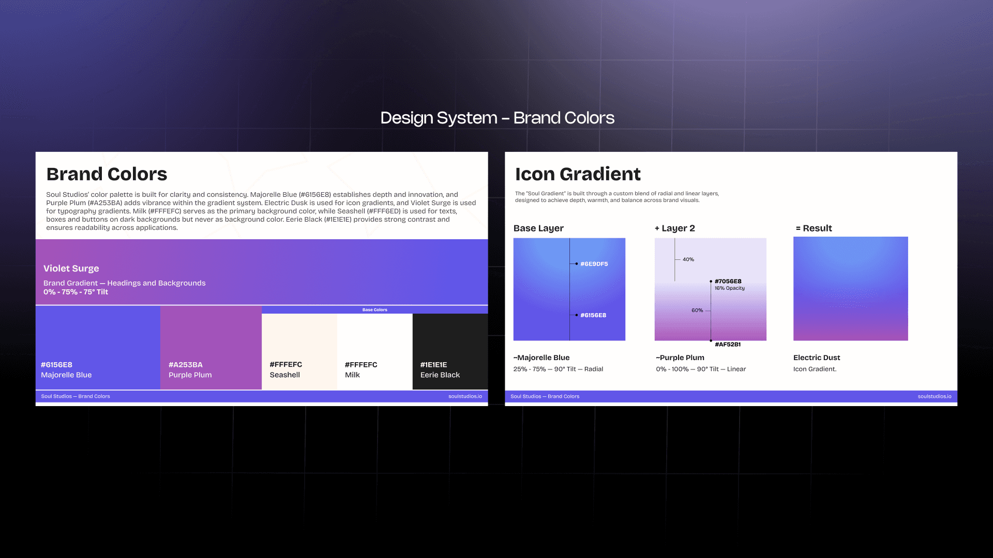This screenshot has width=993, height=558.
Task: Click the Design System – Brand Colors title
Action: (497, 118)
